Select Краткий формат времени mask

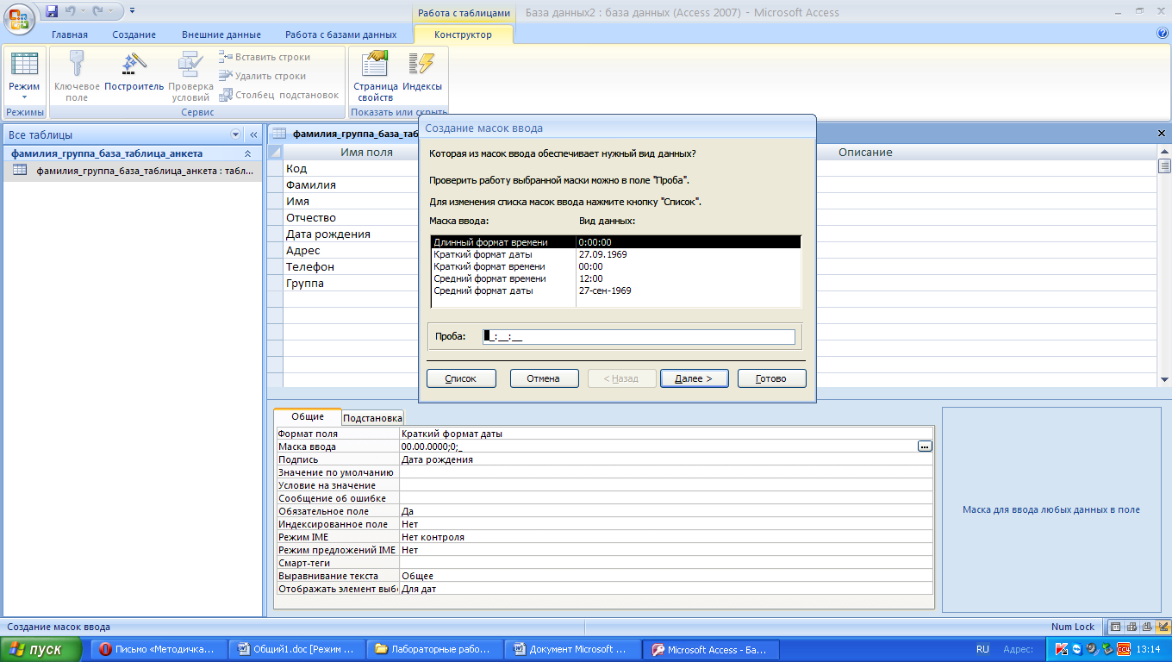[x=615, y=266]
